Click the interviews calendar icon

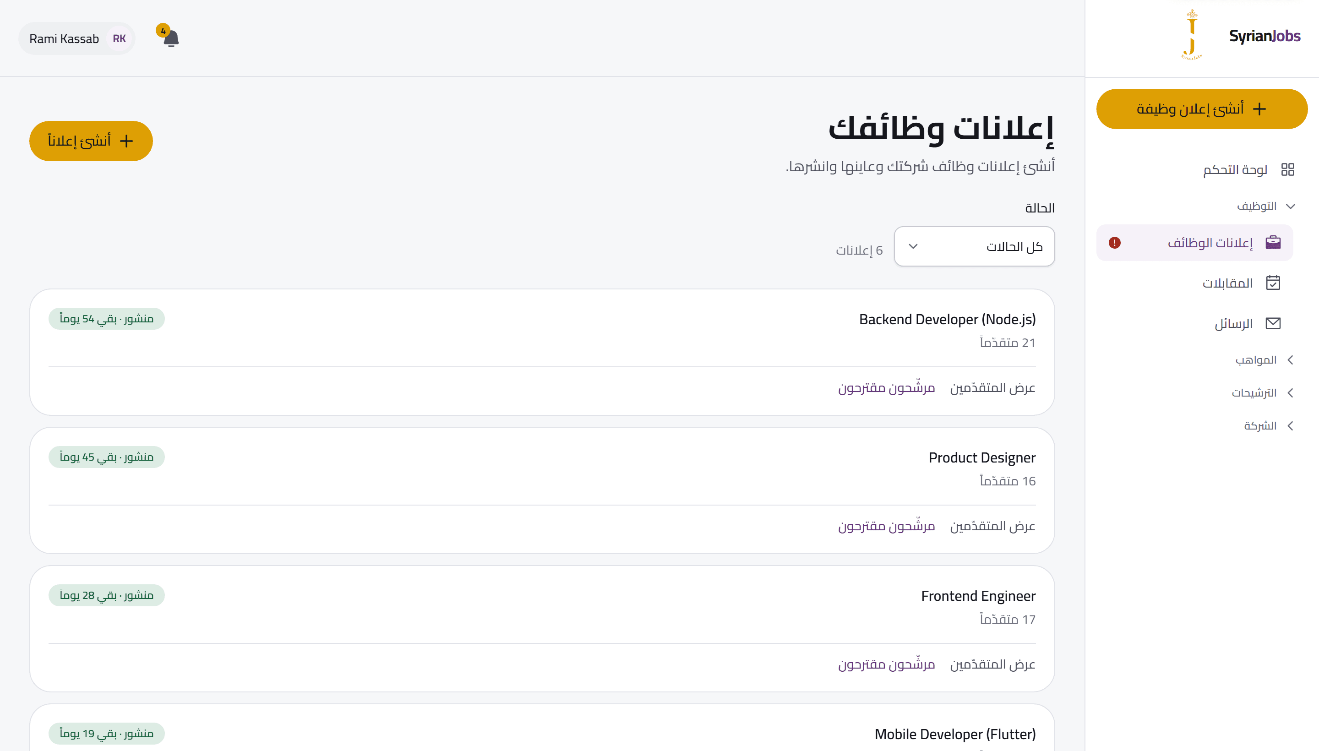tap(1273, 283)
